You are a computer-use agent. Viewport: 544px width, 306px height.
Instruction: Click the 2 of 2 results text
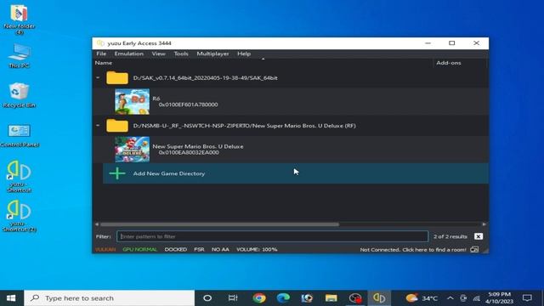coord(450,236)
